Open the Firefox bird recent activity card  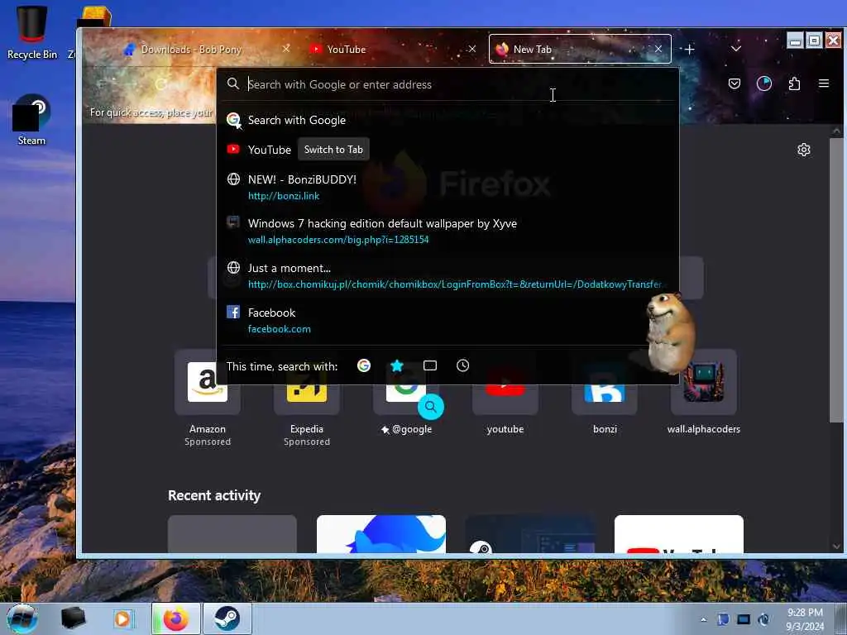click(x=381, y=534)
